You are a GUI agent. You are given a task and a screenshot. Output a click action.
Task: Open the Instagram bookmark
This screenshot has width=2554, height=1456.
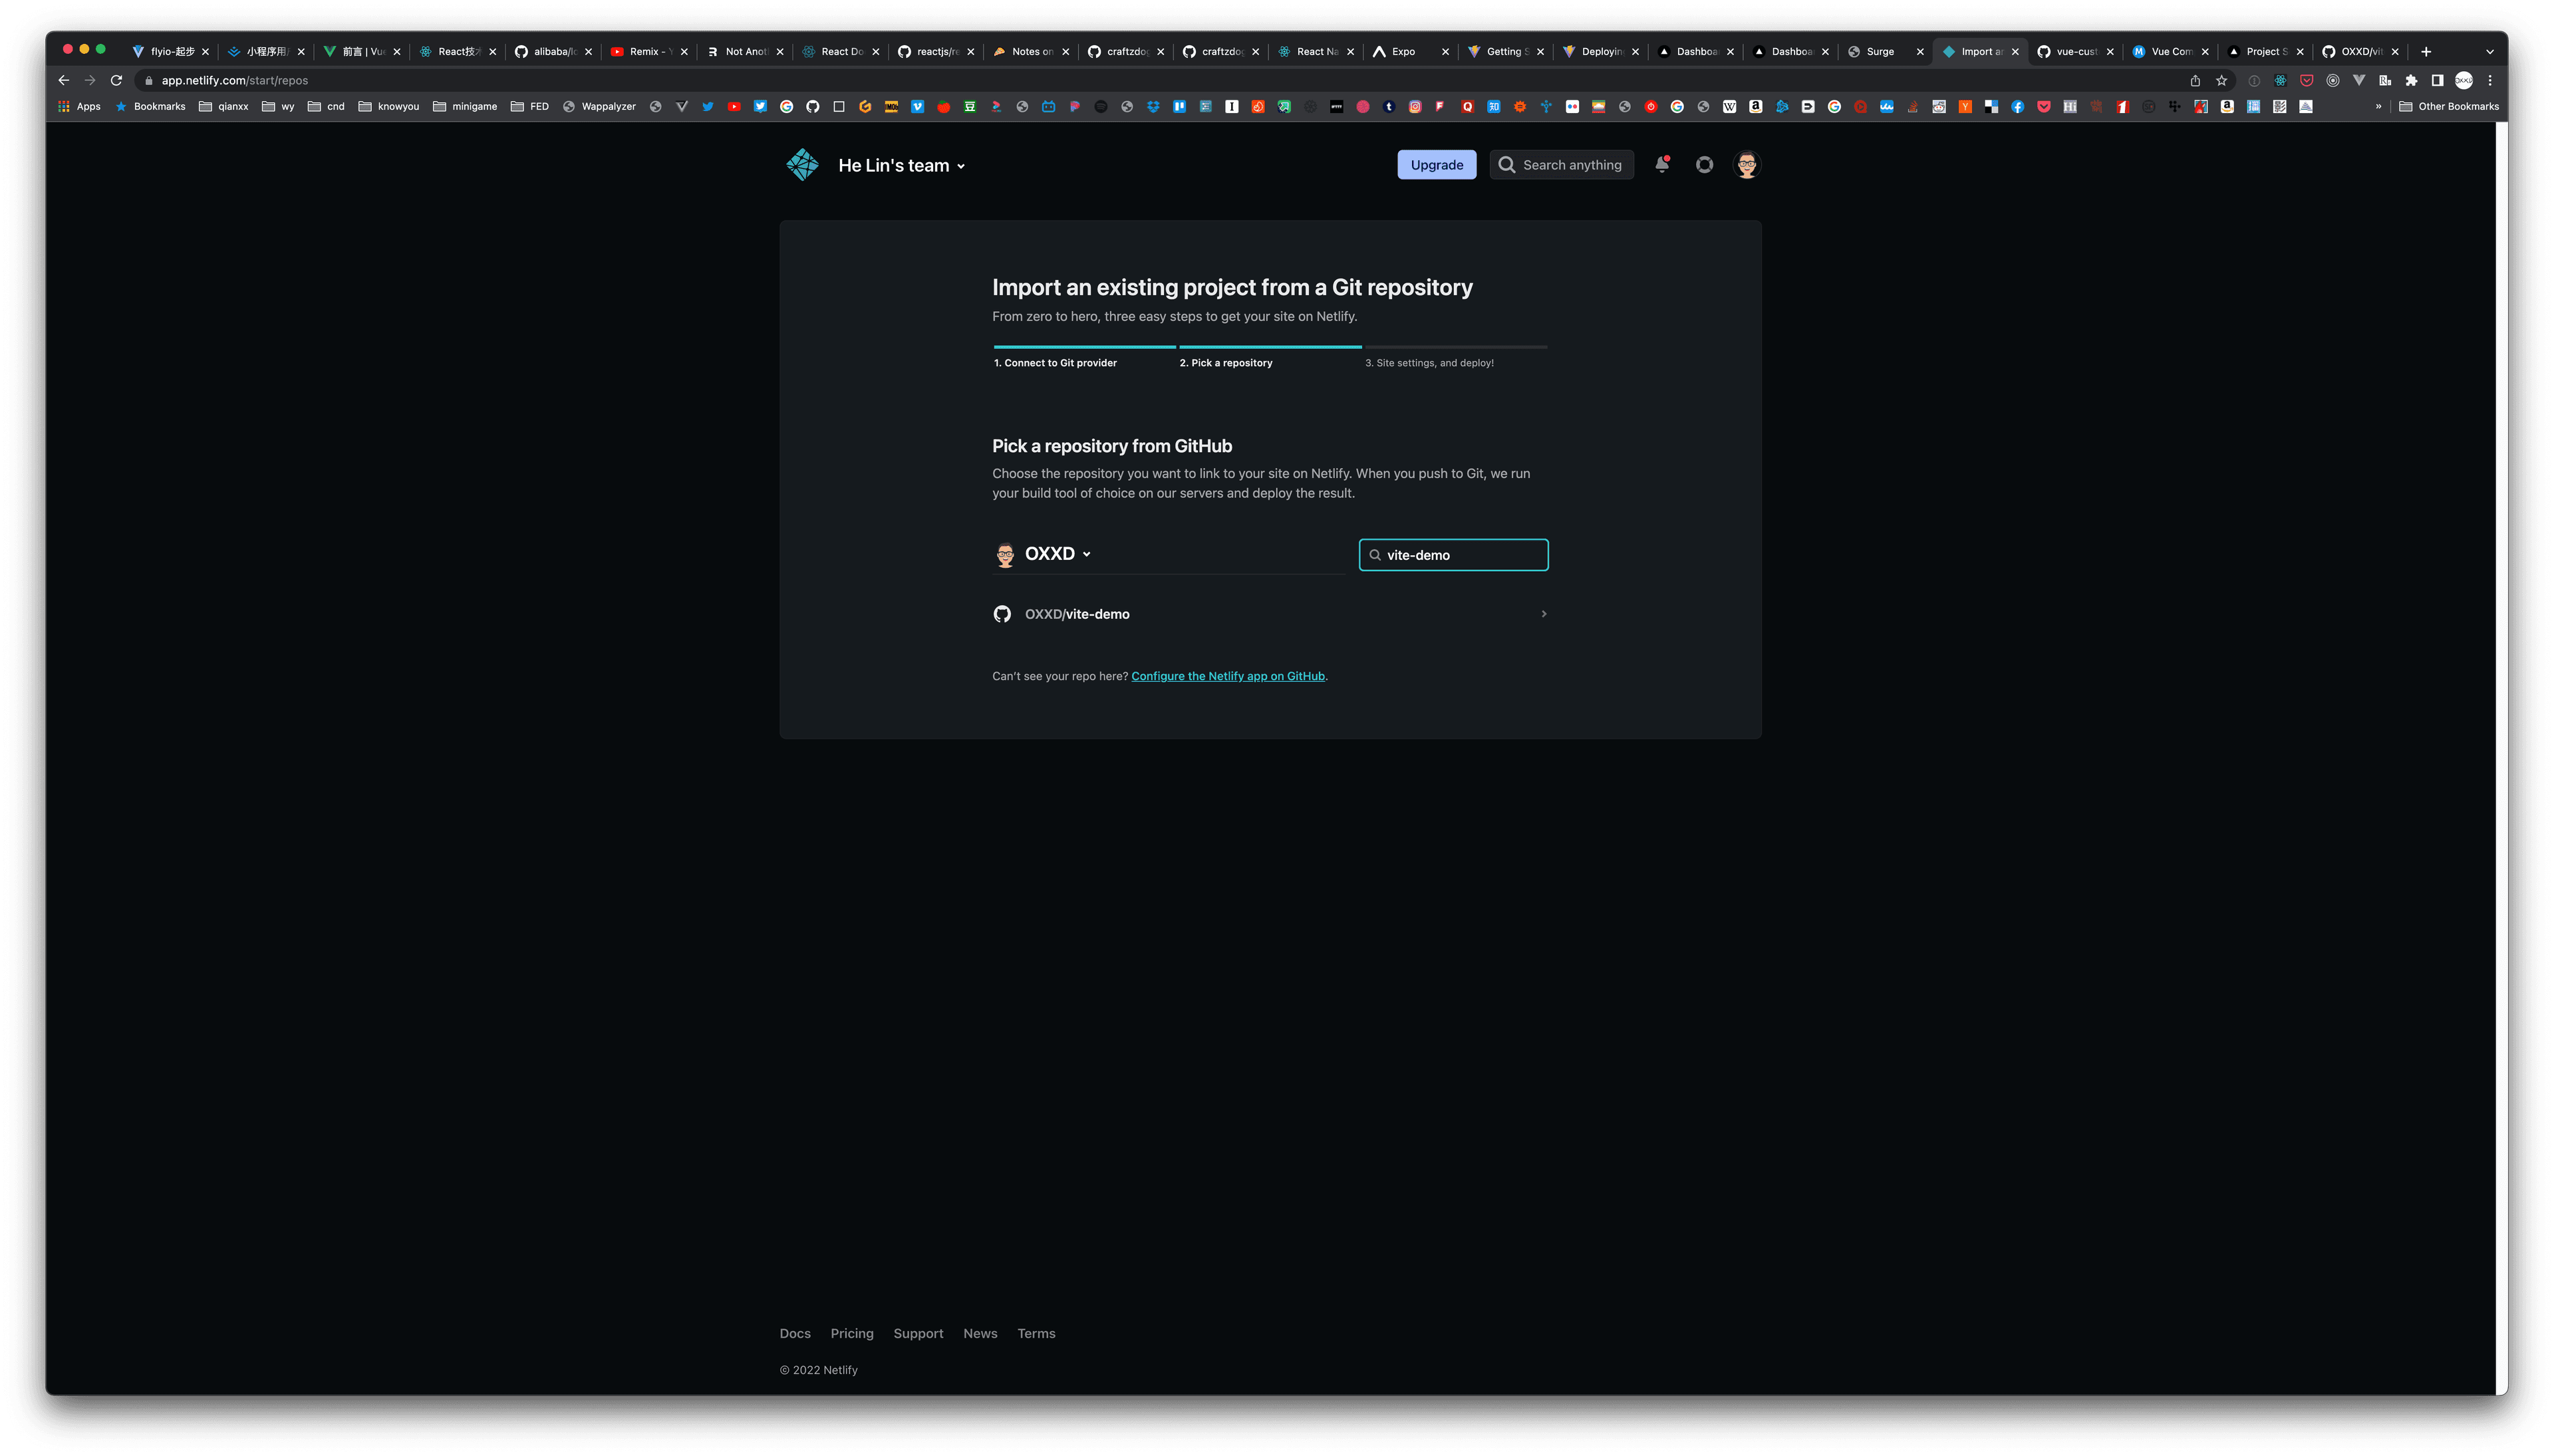[1415, 105]
